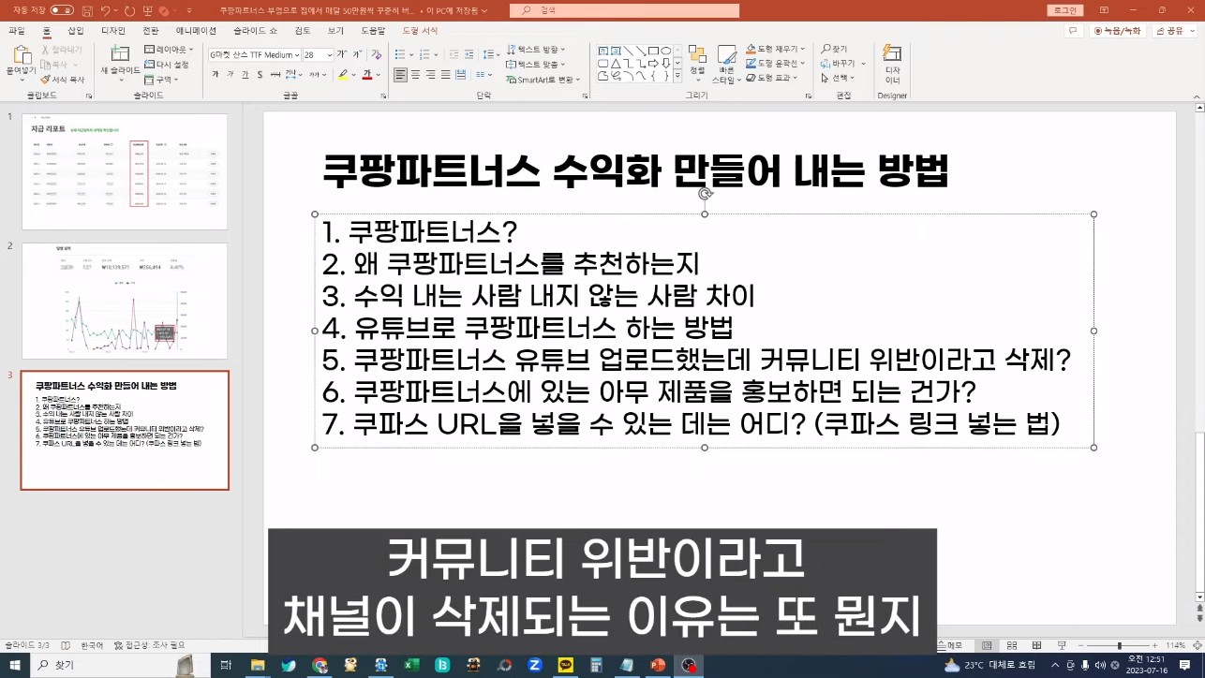Click the red font color button

pos(367,75)
